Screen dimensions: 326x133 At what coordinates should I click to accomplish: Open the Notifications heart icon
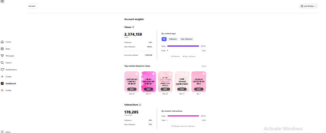(2, 70)
